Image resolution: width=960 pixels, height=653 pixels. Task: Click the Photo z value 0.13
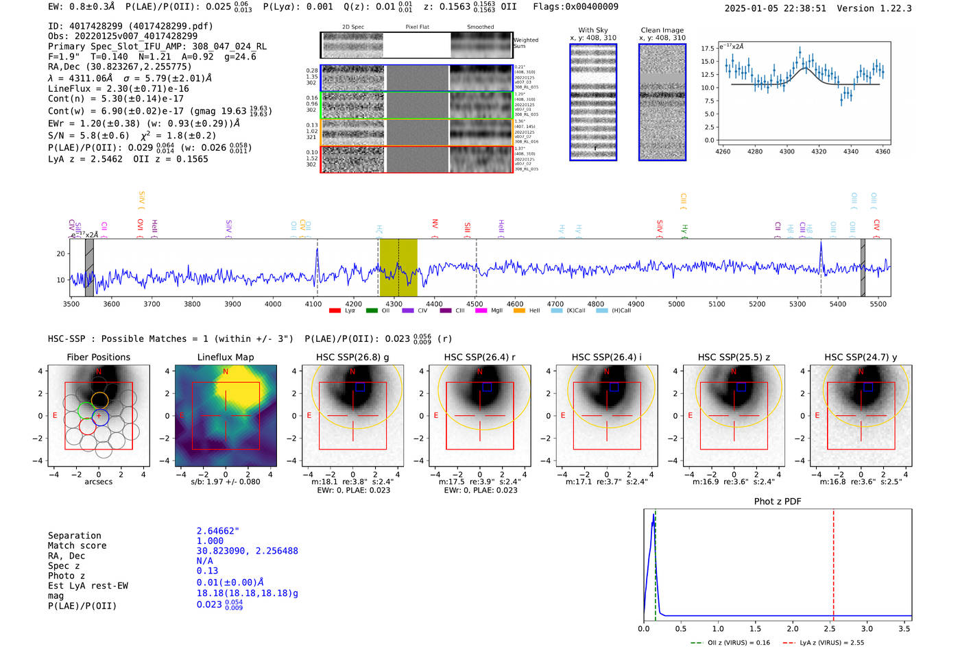coord(207,571)
